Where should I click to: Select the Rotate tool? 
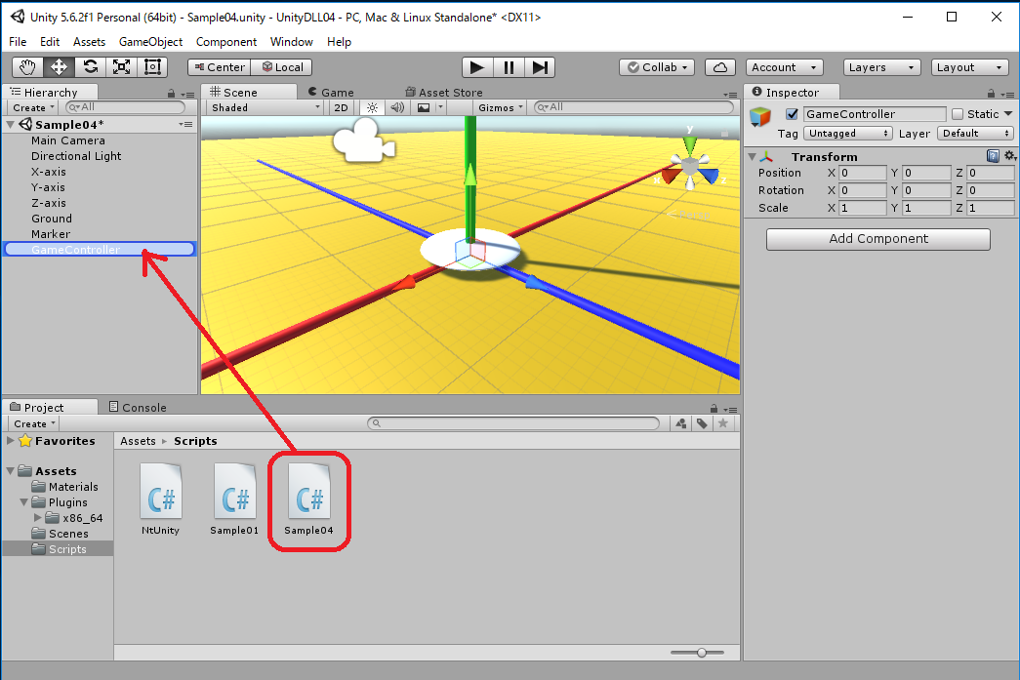tap(91, 67)
